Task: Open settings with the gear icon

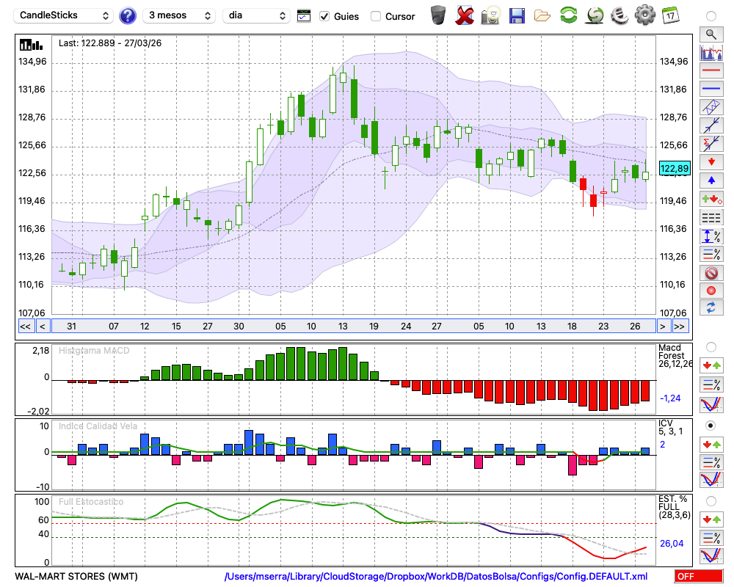Action: (x=644, y=15)
